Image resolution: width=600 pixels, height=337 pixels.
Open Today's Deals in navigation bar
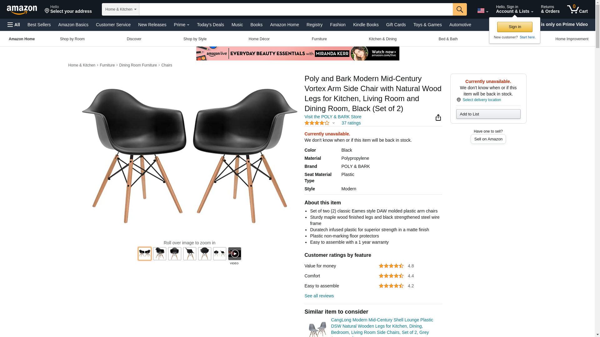[x=210, y=25]
